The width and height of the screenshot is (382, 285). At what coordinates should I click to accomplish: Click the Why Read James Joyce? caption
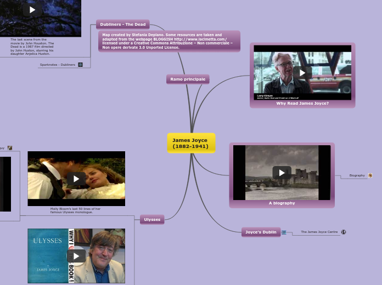tap(302, 103)
